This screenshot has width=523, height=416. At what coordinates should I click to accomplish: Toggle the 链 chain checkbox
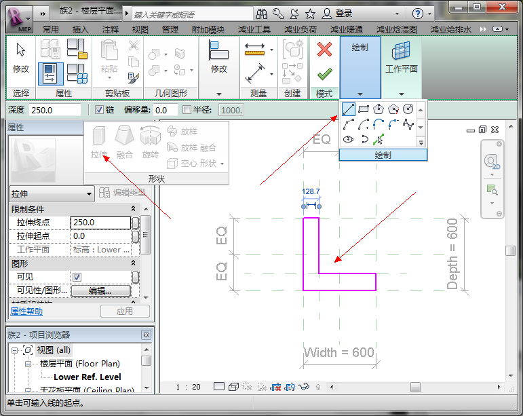click(x=99, y=110)
